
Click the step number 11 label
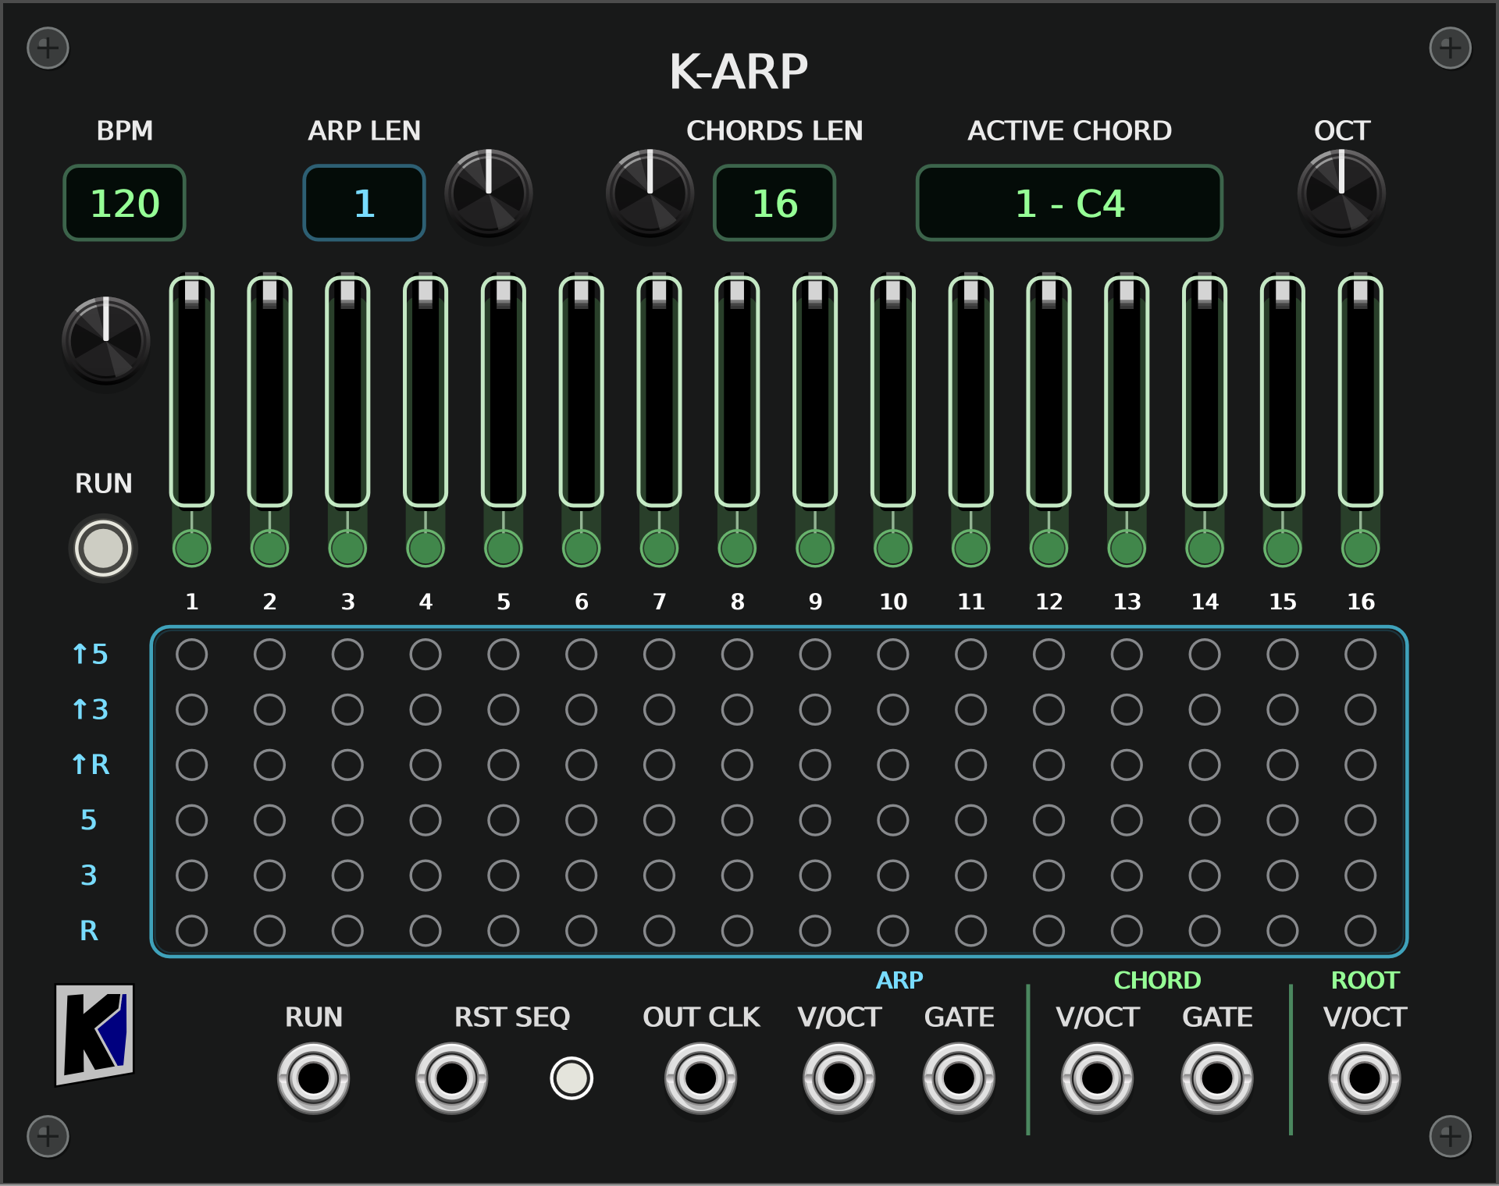(x=970, y=602)
